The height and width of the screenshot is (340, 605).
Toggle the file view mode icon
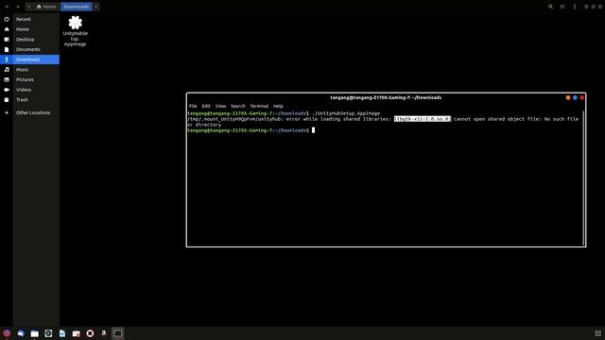pos(562,7)
